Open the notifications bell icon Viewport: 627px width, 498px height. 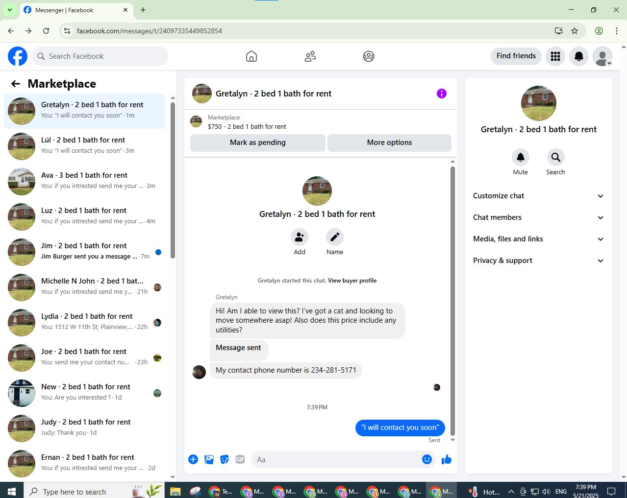(579, 56)
